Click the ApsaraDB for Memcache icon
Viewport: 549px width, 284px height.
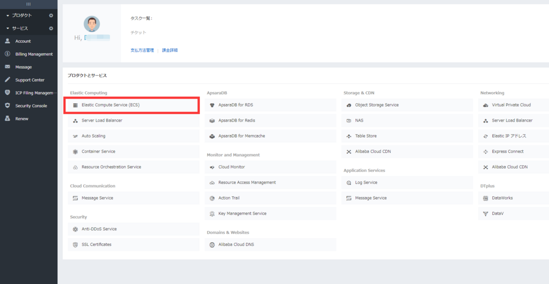pos(212,136)
